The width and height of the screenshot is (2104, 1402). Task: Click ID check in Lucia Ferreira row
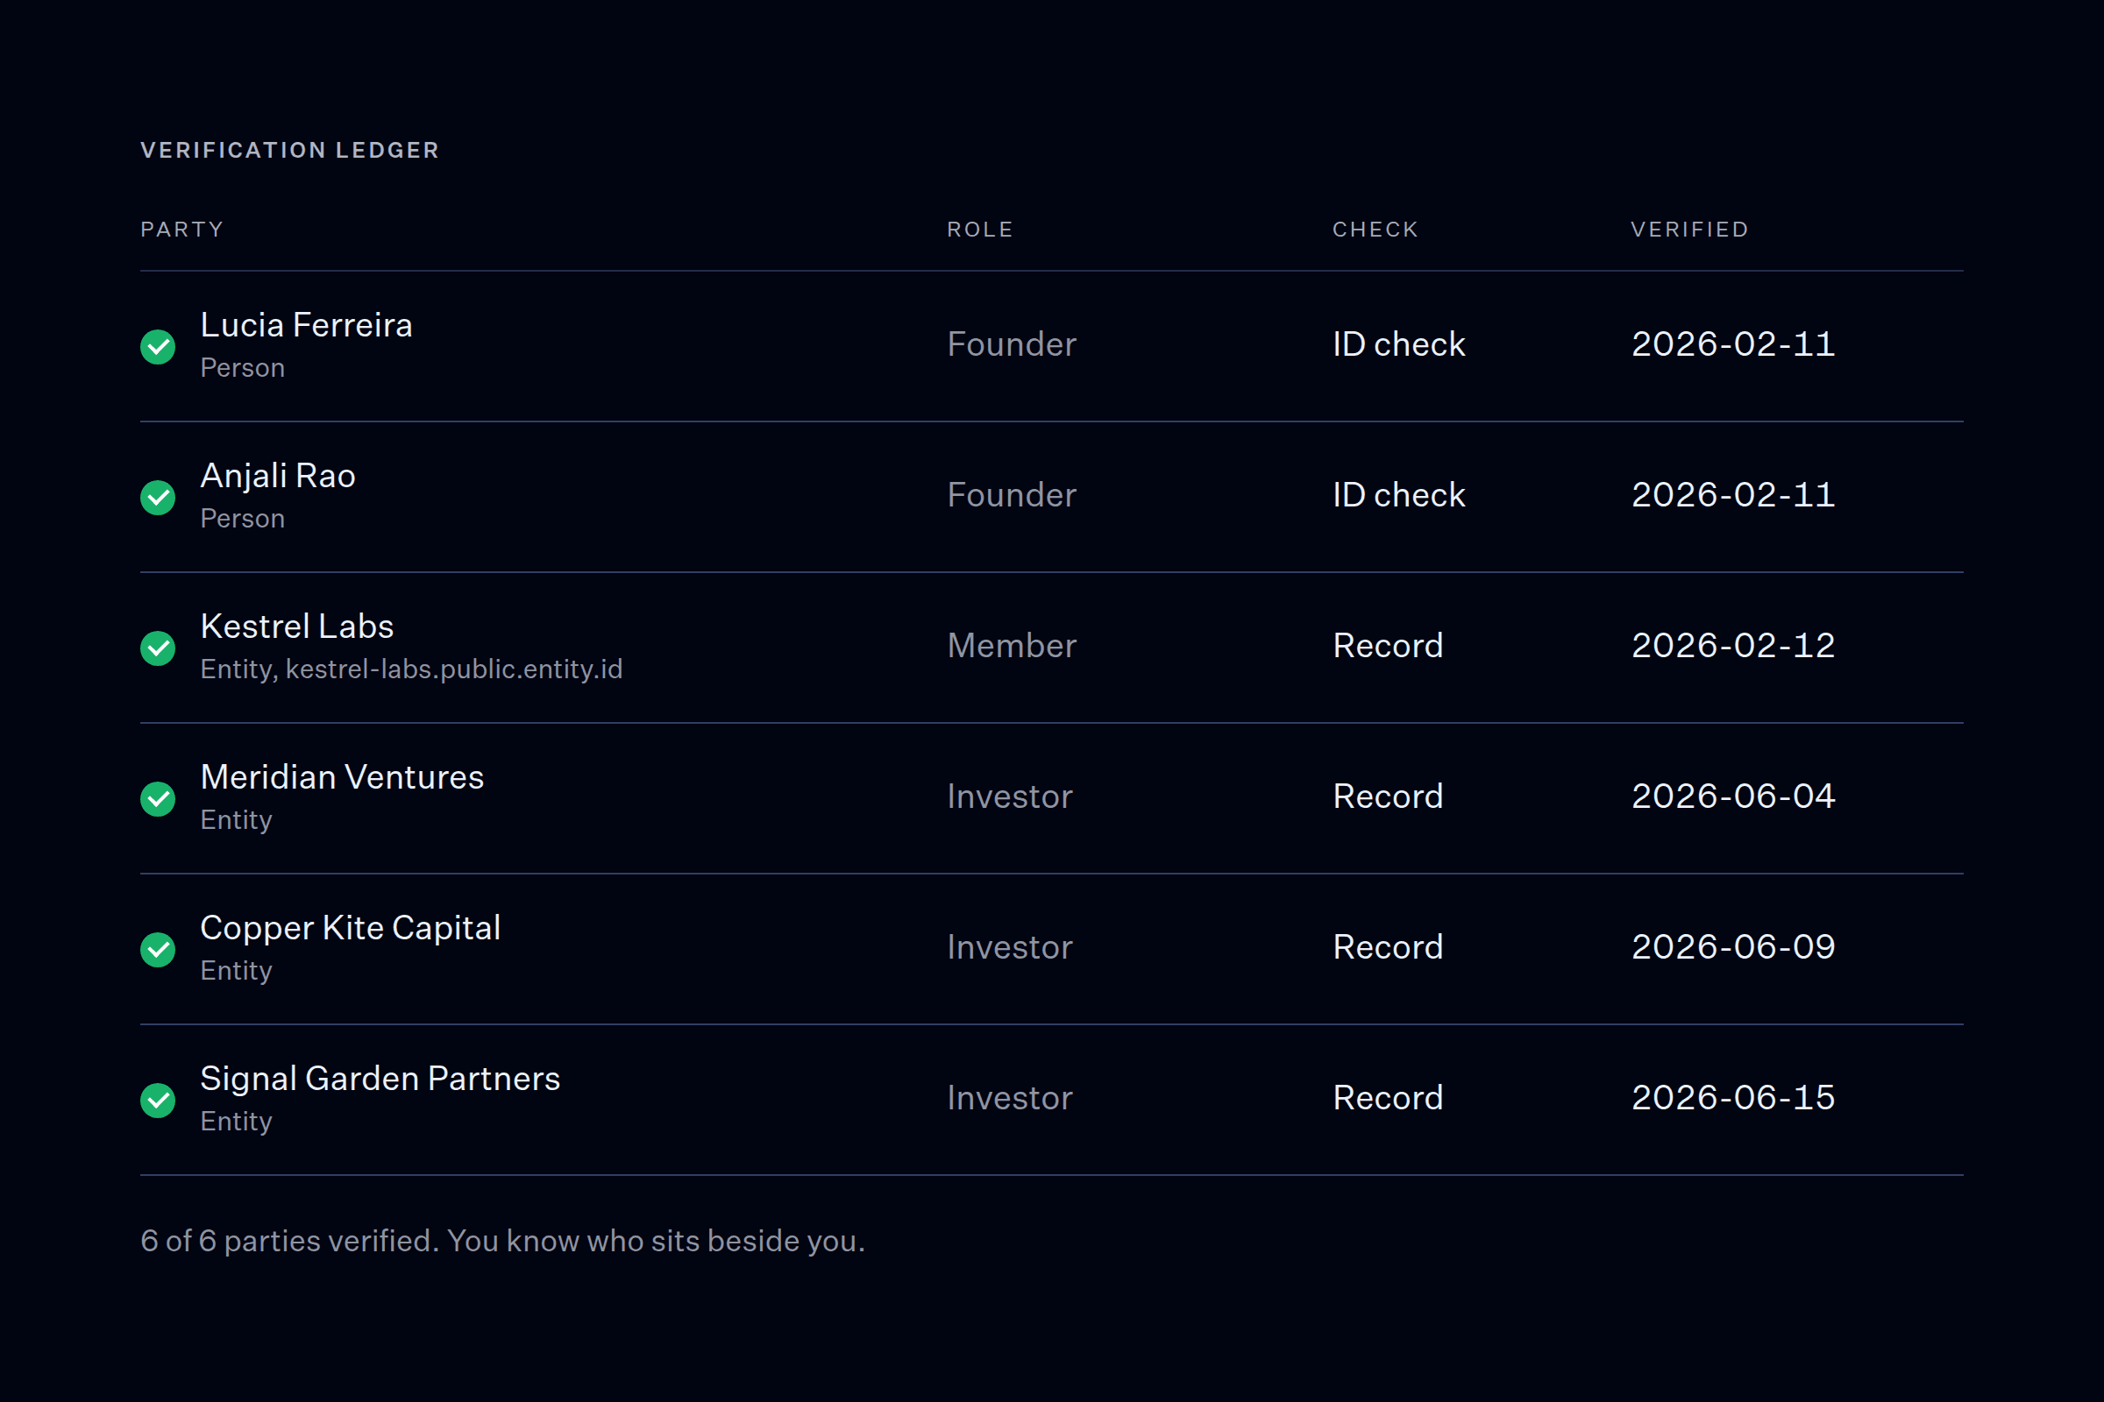1399,344
